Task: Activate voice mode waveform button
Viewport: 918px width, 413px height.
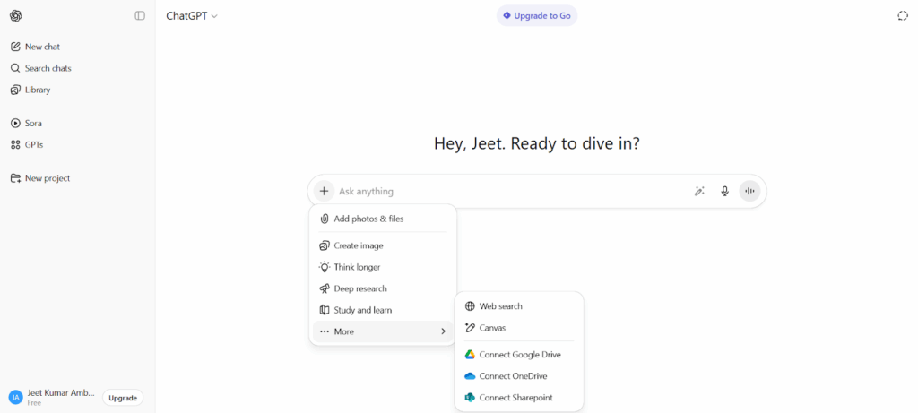Action: click(749, 191)
